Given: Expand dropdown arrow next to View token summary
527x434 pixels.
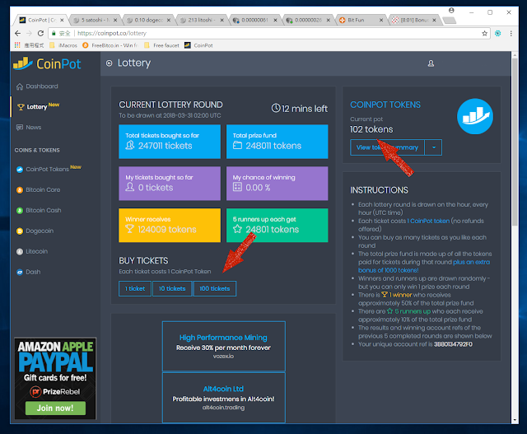Looking at the screenshot, I should (x=434, y=147).
